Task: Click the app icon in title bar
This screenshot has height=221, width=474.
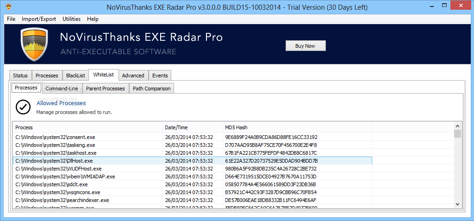Action: 9,6
